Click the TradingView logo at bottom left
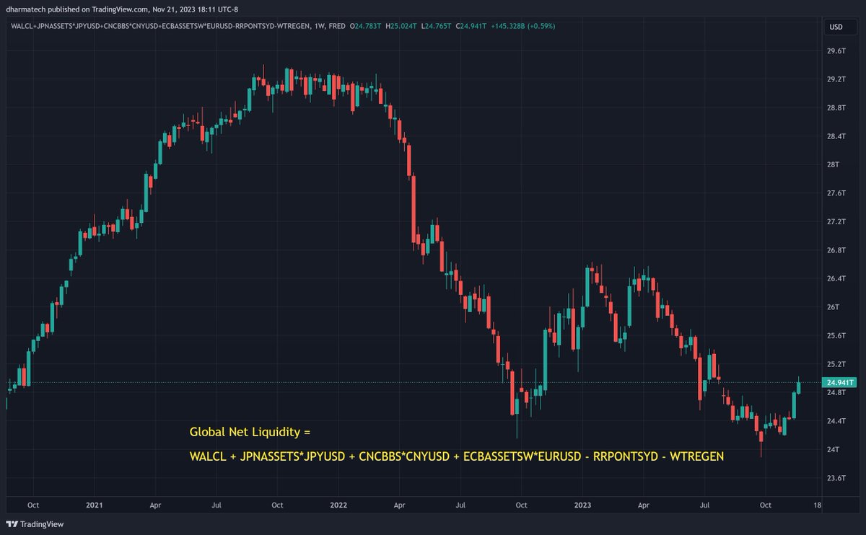This screenshot has height=535, width=866. click(35, 523)
